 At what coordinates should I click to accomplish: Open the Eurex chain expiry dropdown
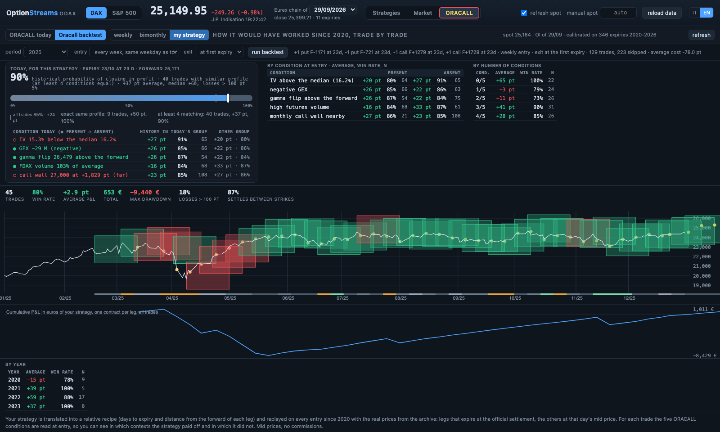(333, 9)
